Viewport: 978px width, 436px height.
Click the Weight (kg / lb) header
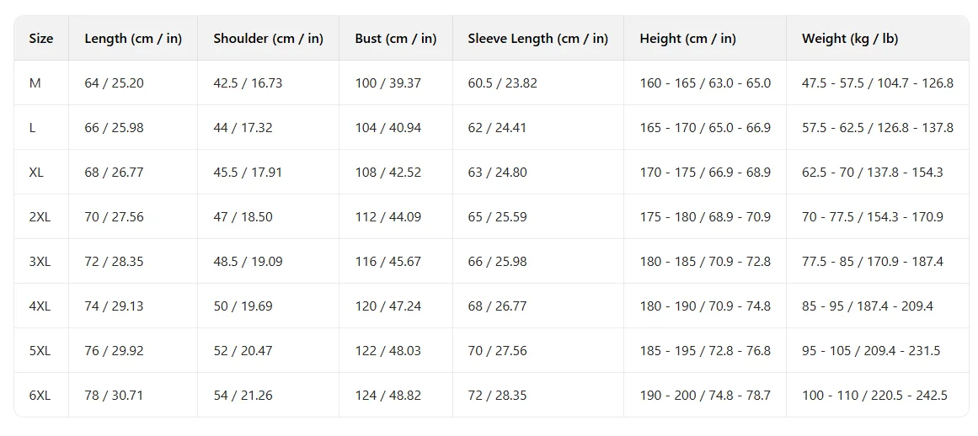pos(850,39)
